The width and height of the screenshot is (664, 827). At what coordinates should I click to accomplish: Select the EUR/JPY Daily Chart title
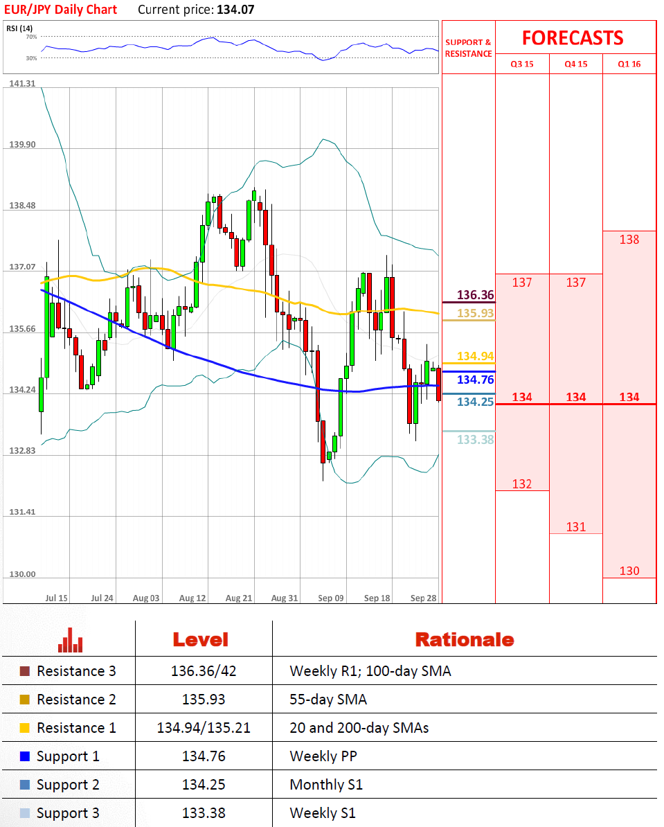(x=61, y=10)
